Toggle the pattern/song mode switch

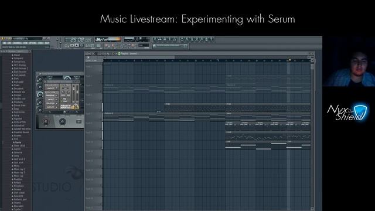coord(67,45)
